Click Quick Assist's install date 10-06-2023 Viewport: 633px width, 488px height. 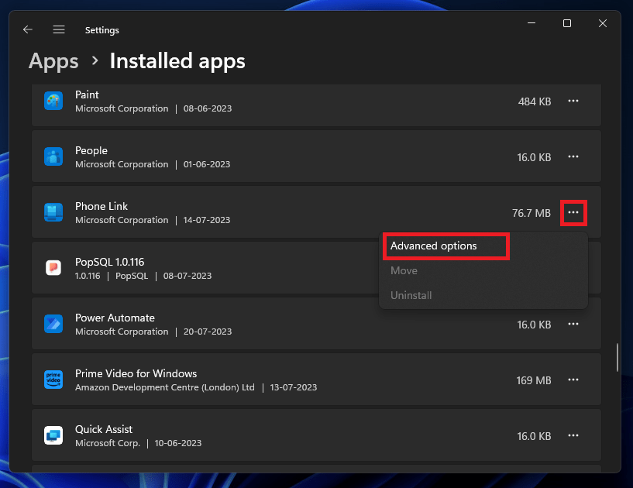point(178,443)
